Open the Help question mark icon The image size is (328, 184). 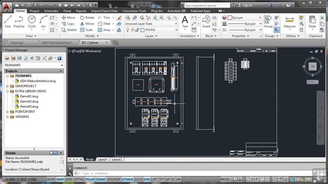click(288, 5)
